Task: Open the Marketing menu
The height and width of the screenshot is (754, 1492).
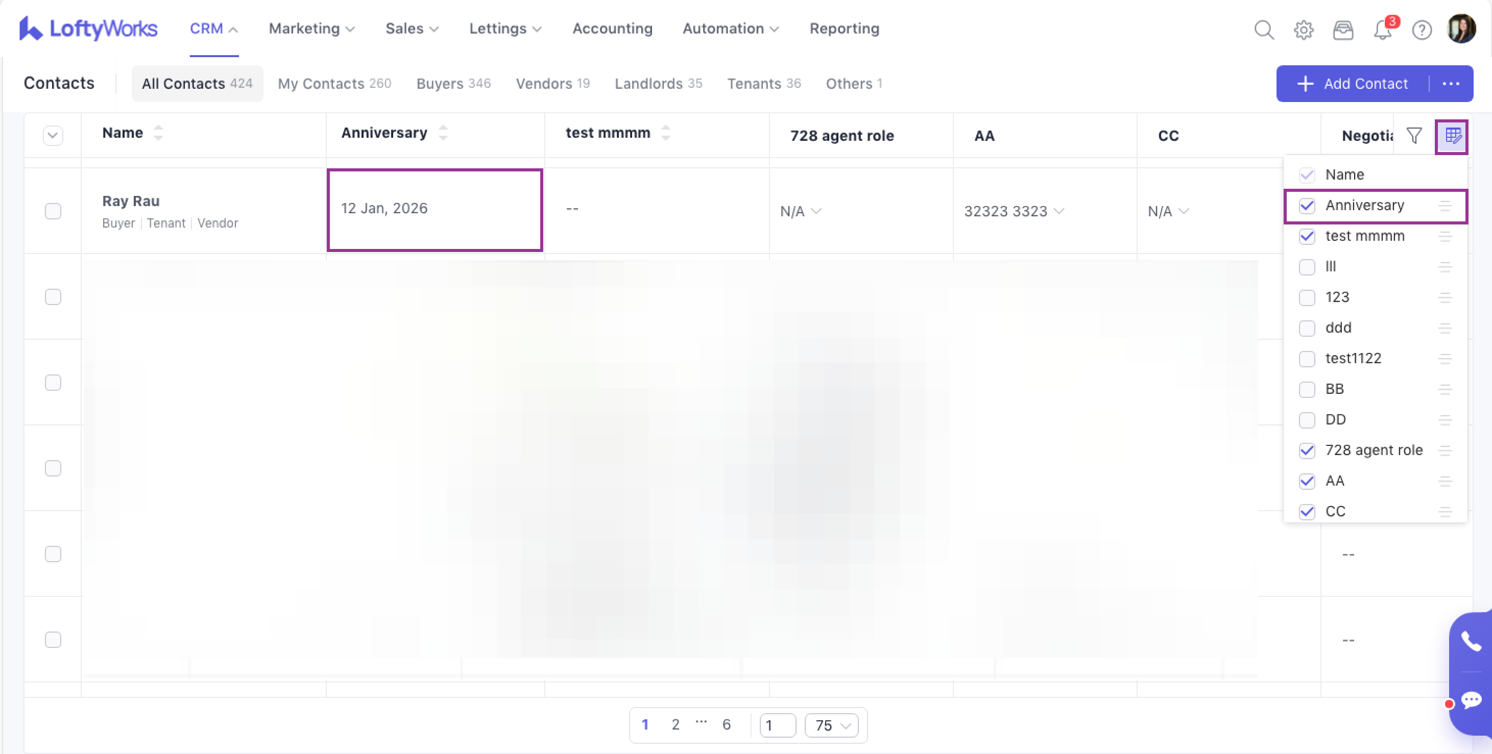Action: 311,29
